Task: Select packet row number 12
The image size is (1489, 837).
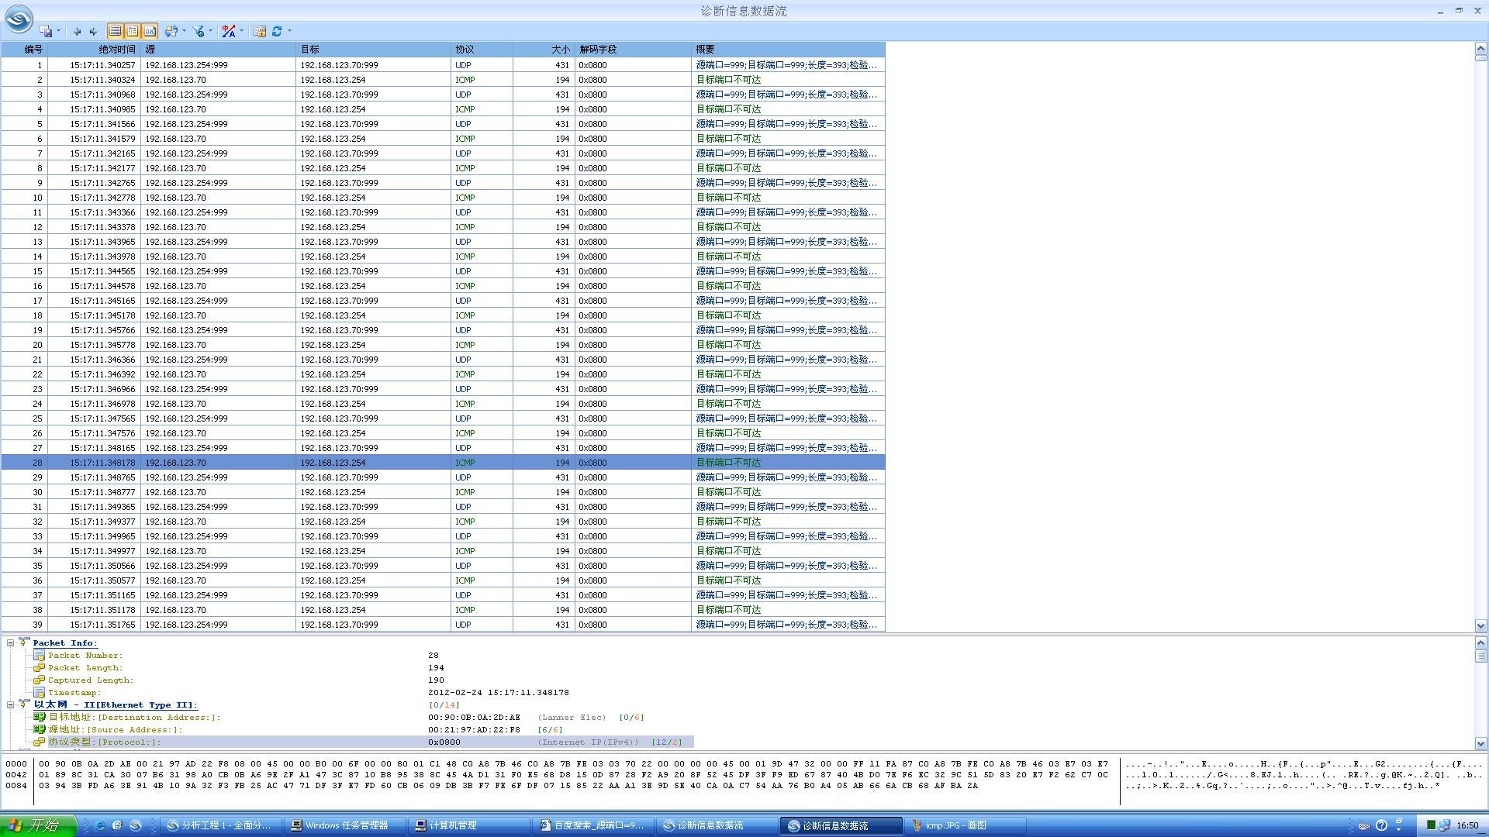Action: click(310, 227)
